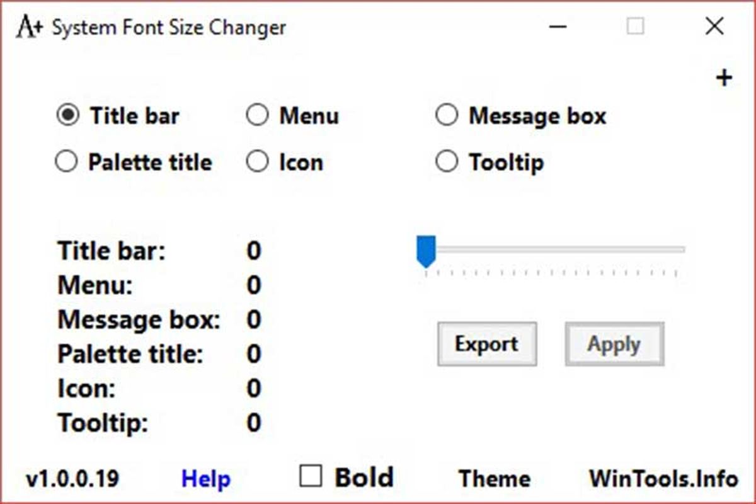The width and height of the screenshot is (756, 504).
Task: Minimize the System Font Size Changer window
Action: [558, 27]
